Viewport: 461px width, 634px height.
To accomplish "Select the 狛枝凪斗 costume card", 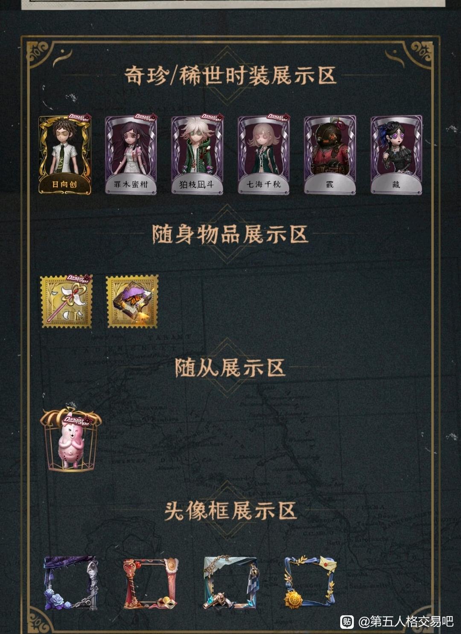I will point(197,155).
